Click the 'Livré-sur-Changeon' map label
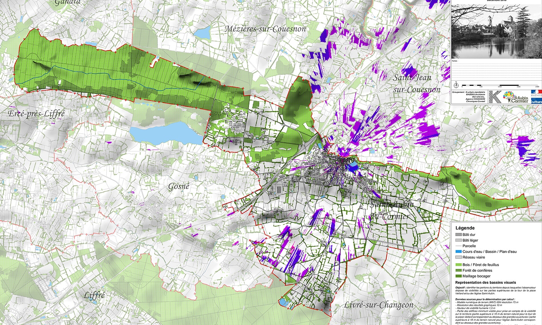 click(379, 305)
